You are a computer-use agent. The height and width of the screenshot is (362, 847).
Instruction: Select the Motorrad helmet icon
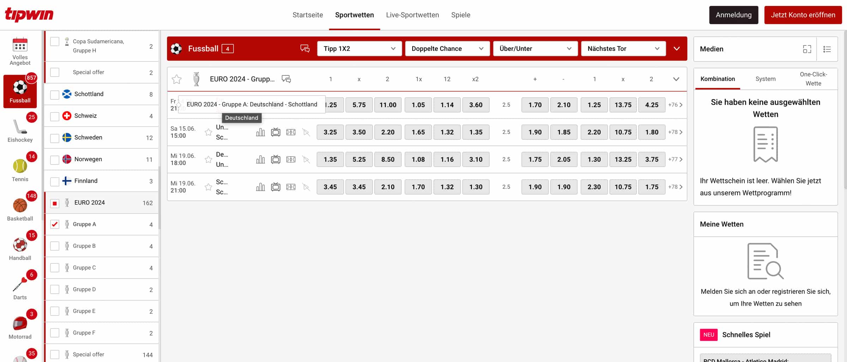(20, 324)
